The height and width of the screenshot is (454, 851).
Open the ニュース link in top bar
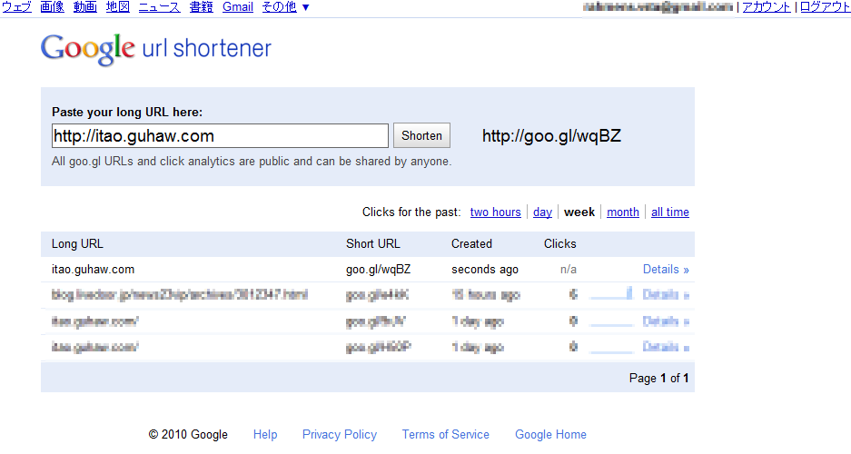pos(160,7)
